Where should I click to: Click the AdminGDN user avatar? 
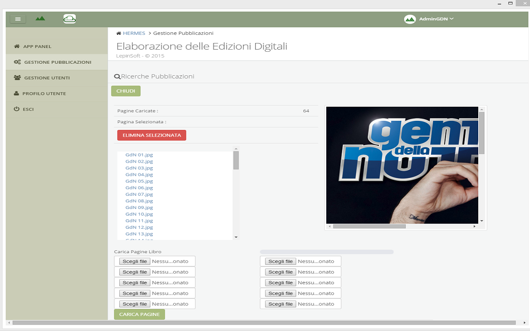(x=410, y=19)
